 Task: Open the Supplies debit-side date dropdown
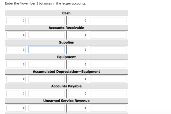(16, 50)
